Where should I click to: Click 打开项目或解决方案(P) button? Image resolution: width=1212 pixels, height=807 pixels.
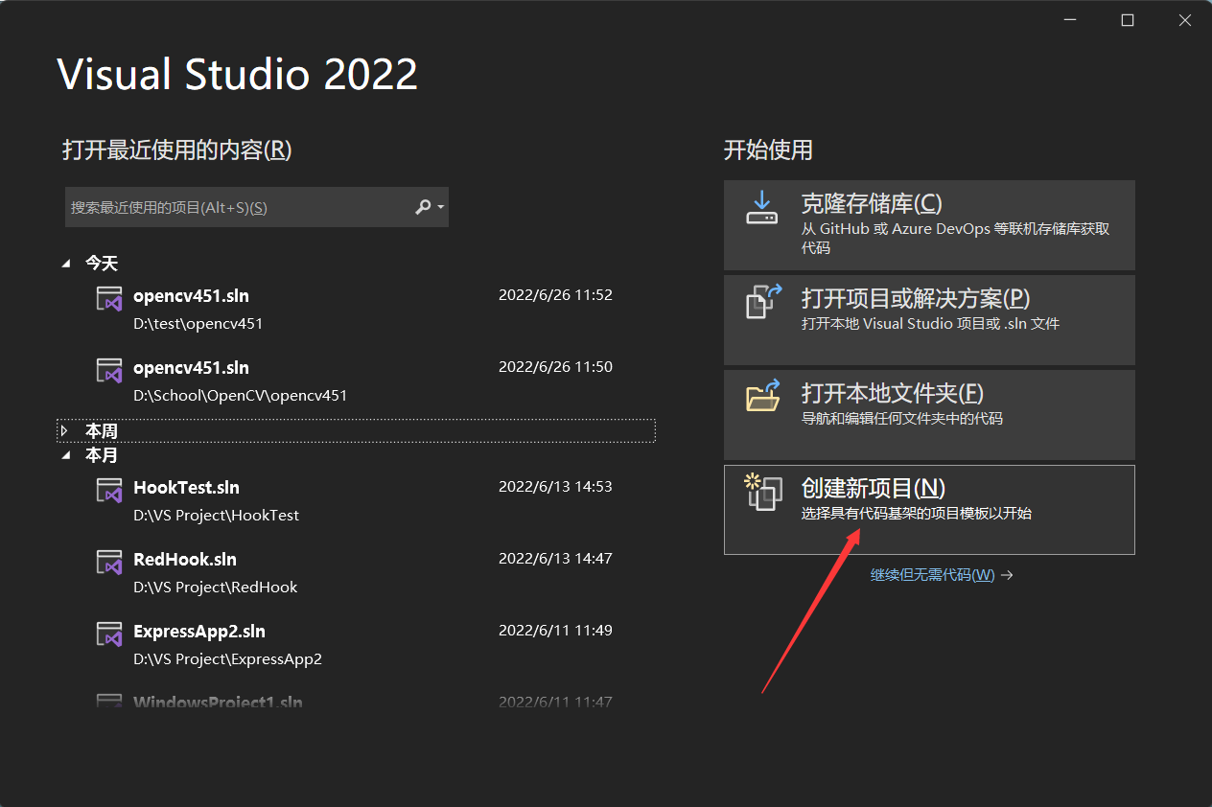click(929, 320)
